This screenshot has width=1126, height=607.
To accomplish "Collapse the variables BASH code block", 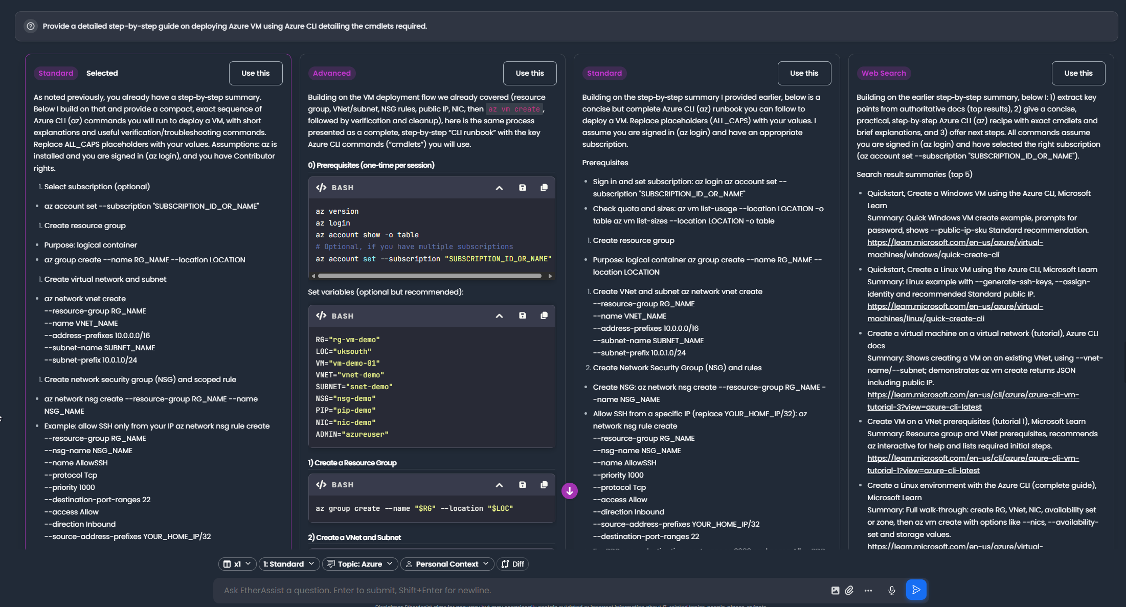I will point(499,316).
